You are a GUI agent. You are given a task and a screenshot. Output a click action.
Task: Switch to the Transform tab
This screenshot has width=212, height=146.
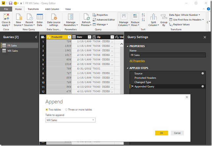tap(33, 9)
